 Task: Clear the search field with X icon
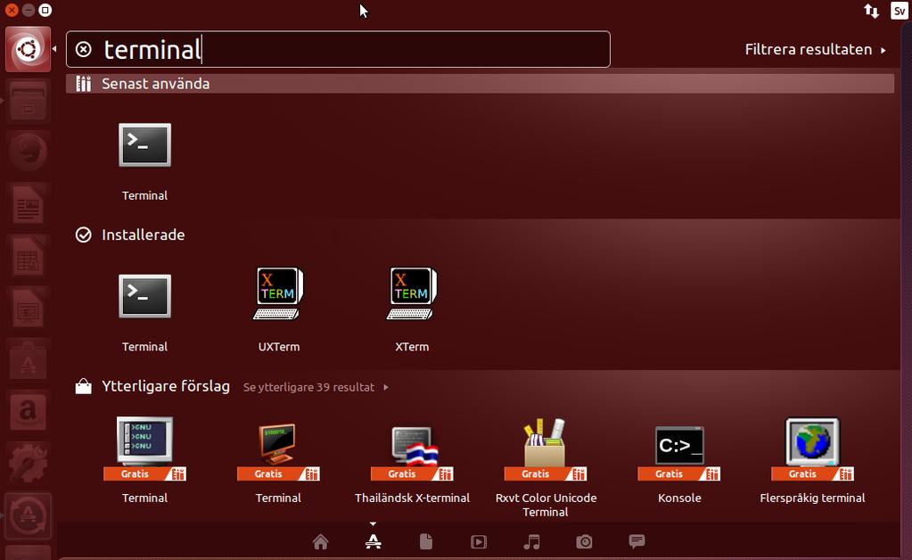pos(84,49)
